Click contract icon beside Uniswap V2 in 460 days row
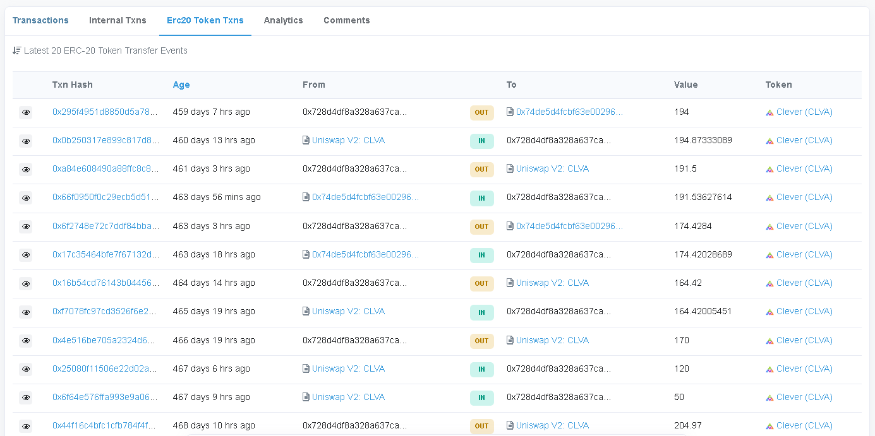This screenshot has width=875, height=436. click(x=306, y=140)
